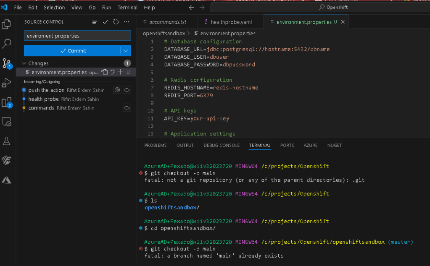Select the commands commit entry
The width and height of the screenshot is (430, 266).
click(x=76, y=108)
